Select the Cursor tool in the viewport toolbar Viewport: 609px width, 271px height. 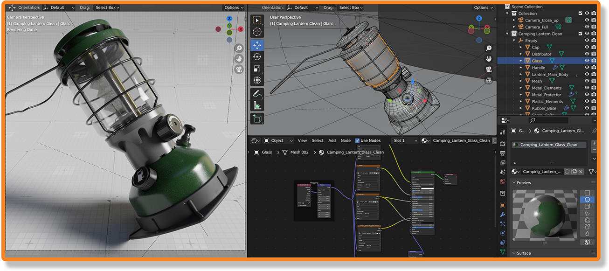[257, 32]
